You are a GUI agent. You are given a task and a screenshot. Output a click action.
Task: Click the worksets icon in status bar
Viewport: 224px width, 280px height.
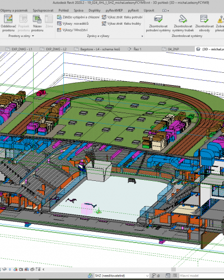(90, 276)
